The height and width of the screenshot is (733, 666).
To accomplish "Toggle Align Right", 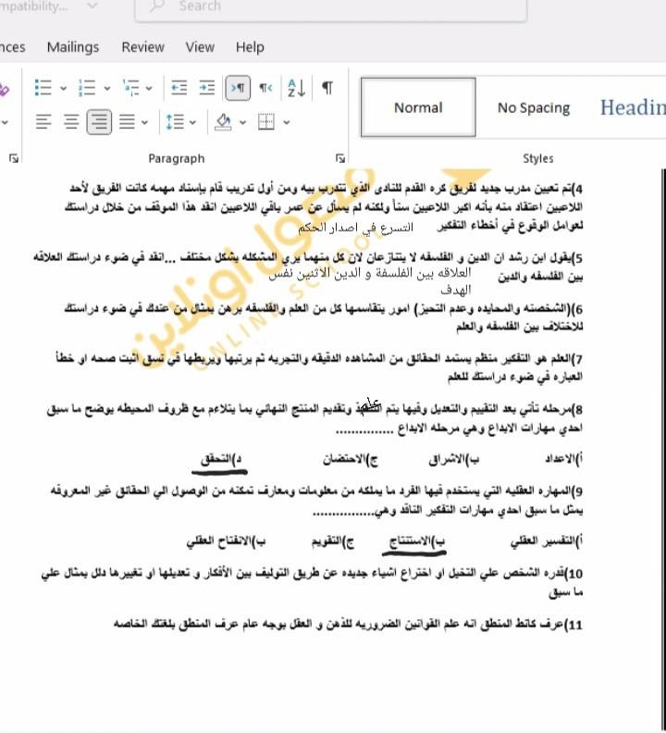I will 99,122.
